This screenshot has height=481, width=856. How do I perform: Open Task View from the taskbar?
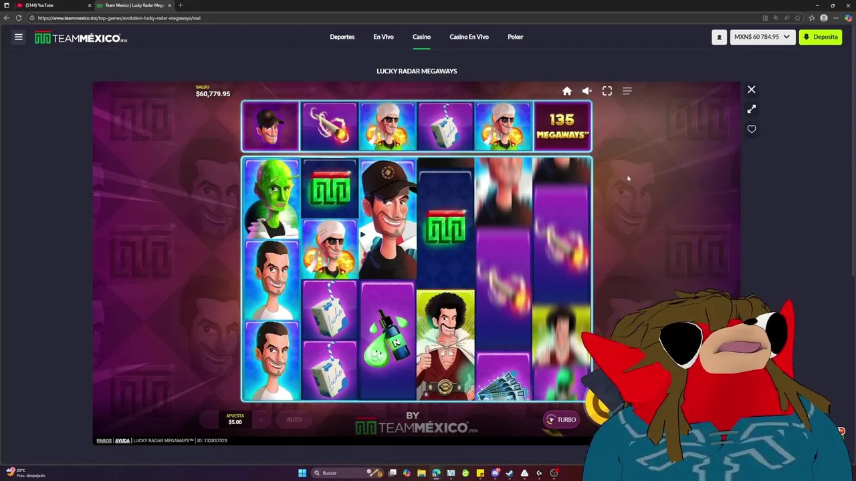pyautogui.click(x=393, y=473)
